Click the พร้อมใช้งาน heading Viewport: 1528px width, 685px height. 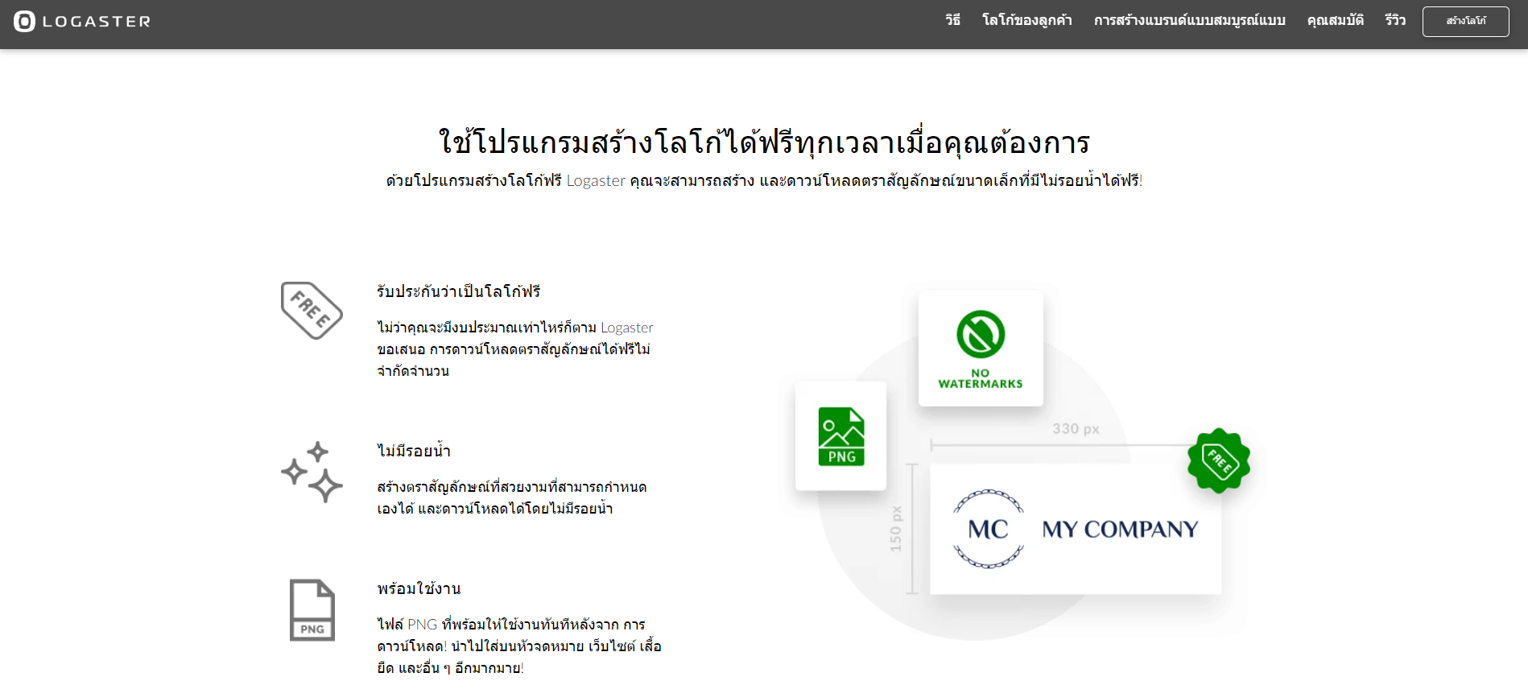tap(419, 588)
